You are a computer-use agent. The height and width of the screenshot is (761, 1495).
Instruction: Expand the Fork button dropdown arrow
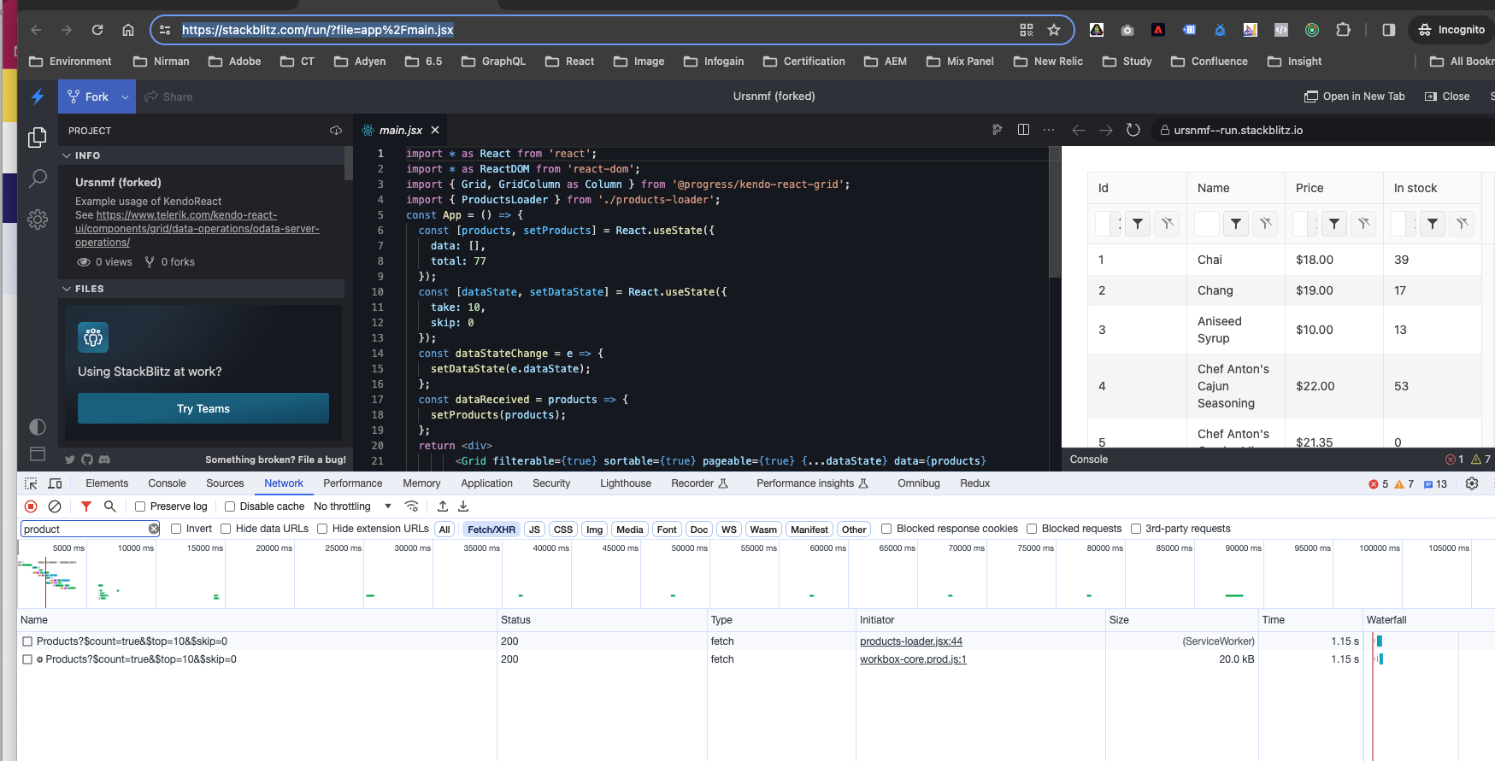point(125,97)
